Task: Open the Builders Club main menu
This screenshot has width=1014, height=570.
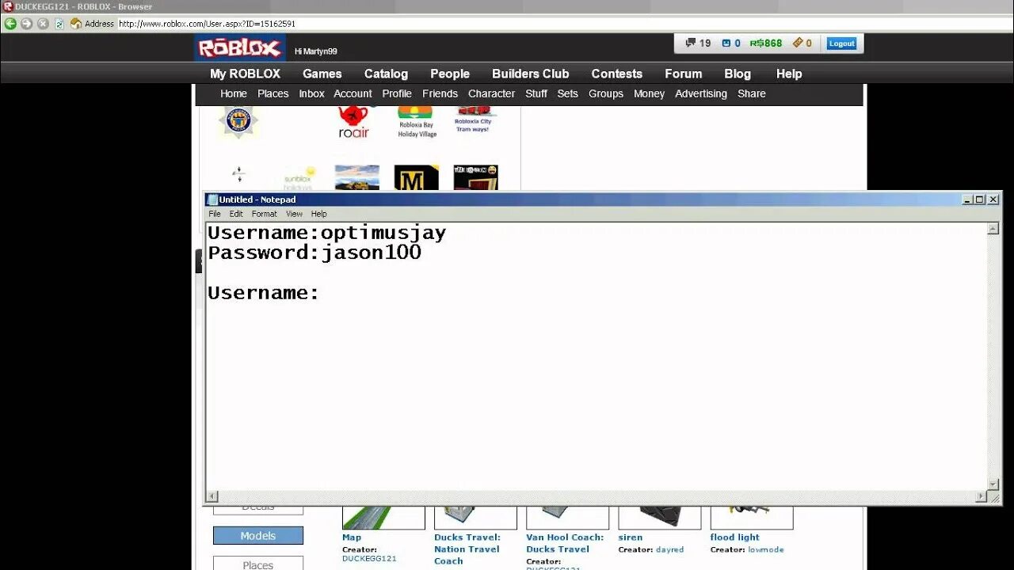Action: (530, 74)
